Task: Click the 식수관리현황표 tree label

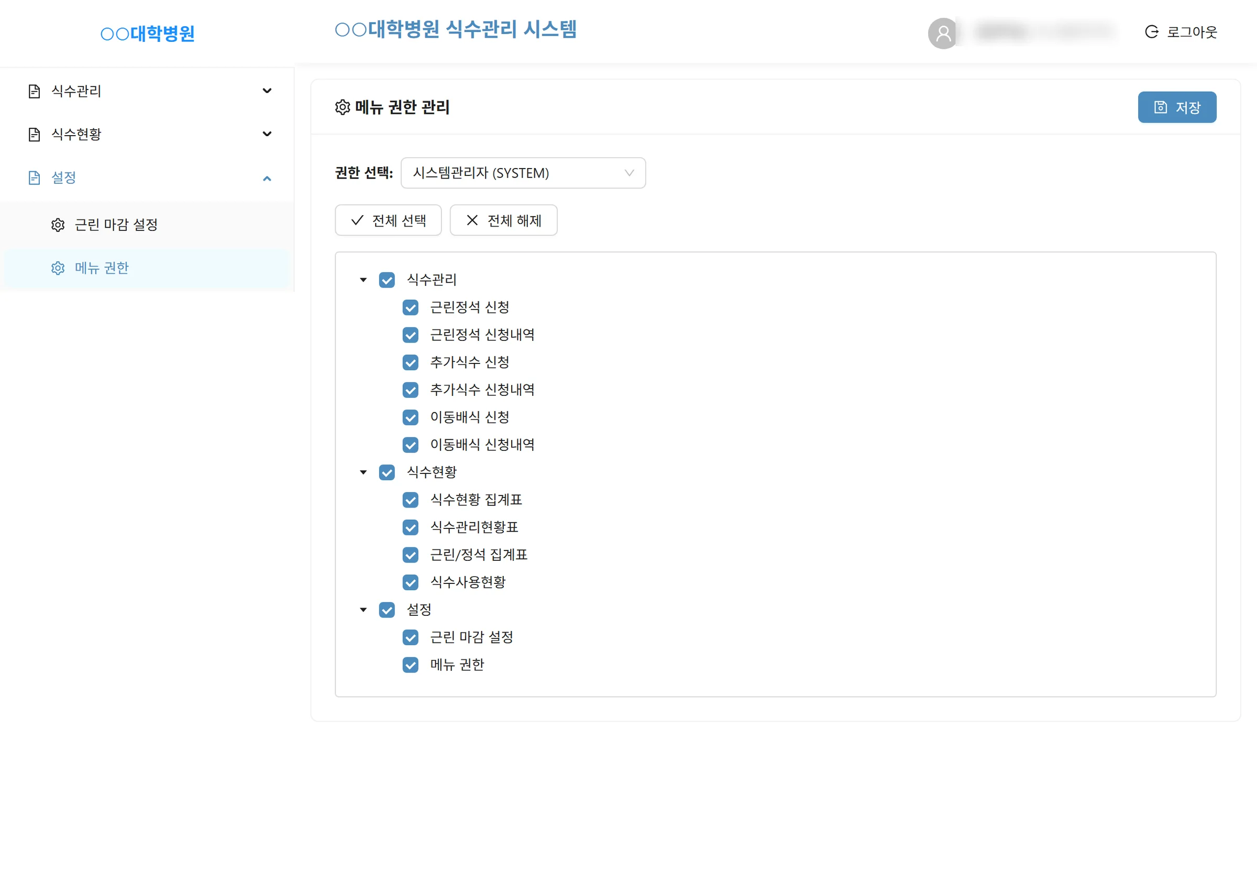Action: click(474, 527)
